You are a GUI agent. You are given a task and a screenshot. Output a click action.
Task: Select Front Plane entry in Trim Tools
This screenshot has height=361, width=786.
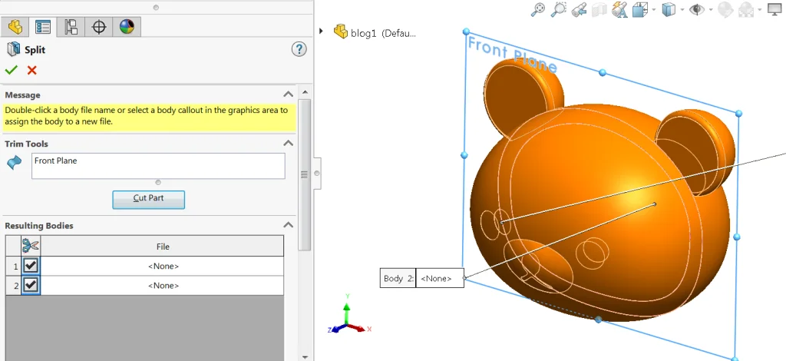tap(55, 161)
